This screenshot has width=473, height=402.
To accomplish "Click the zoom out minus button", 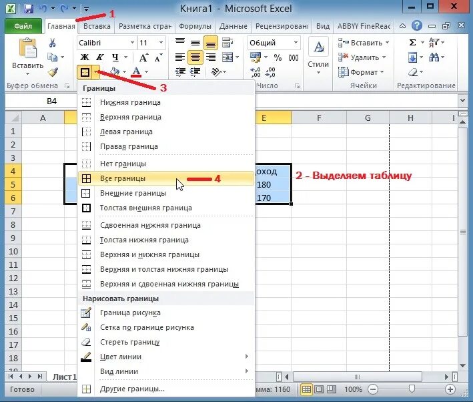I will 373,389.
